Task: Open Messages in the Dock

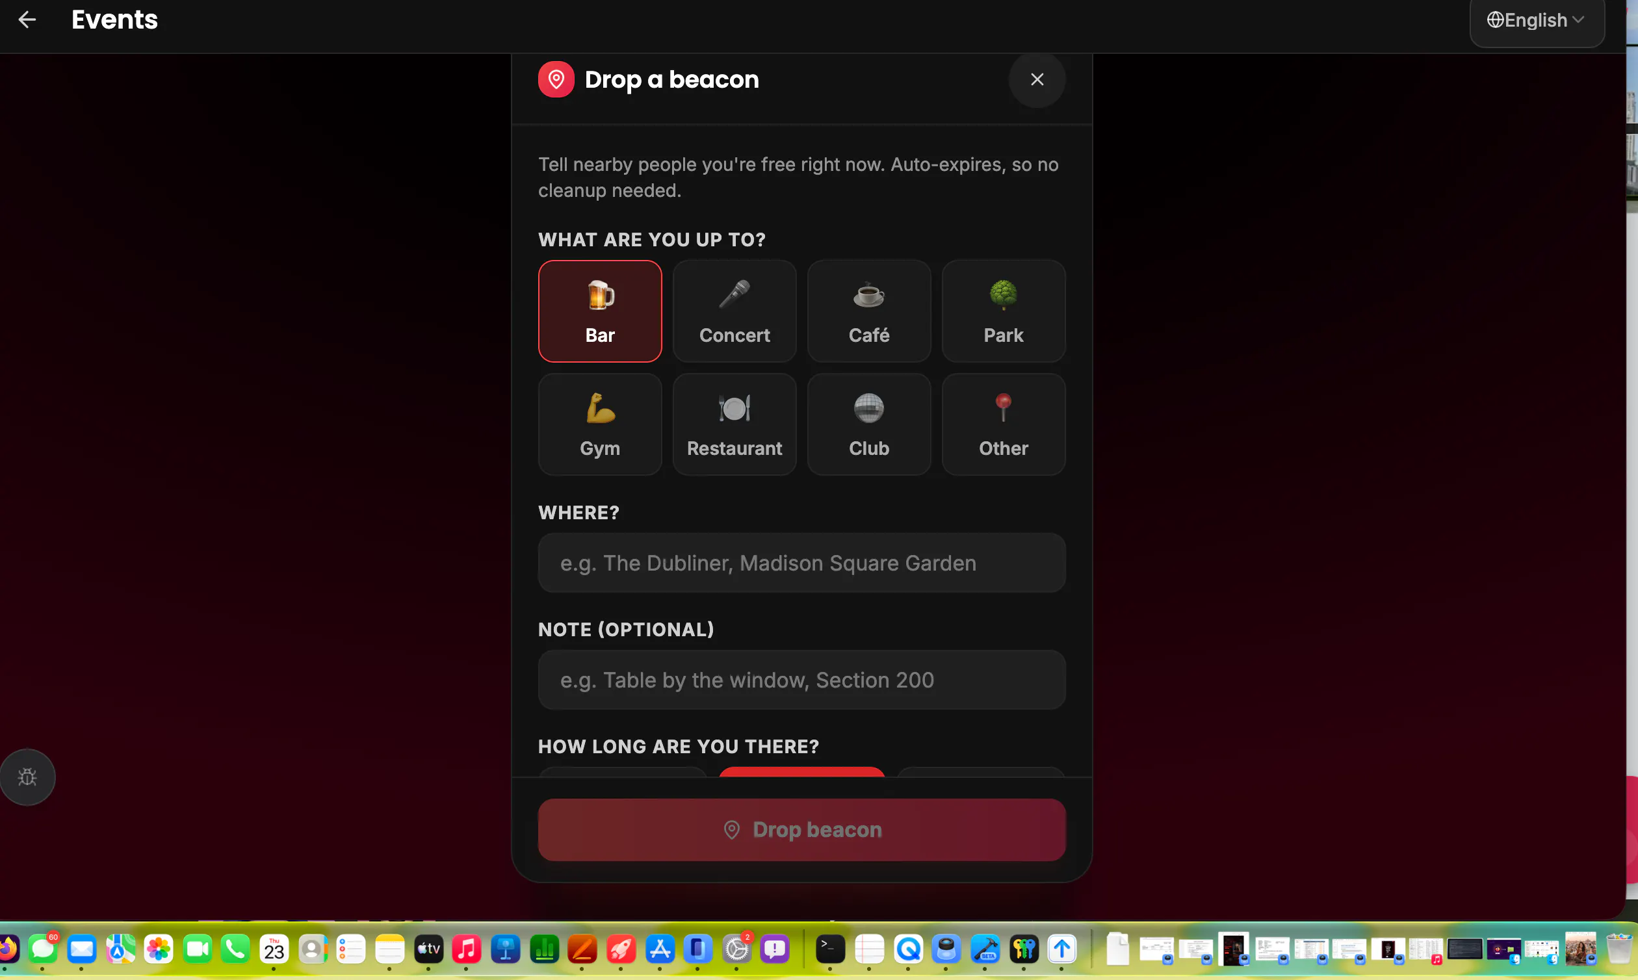Action: [43, 950]
